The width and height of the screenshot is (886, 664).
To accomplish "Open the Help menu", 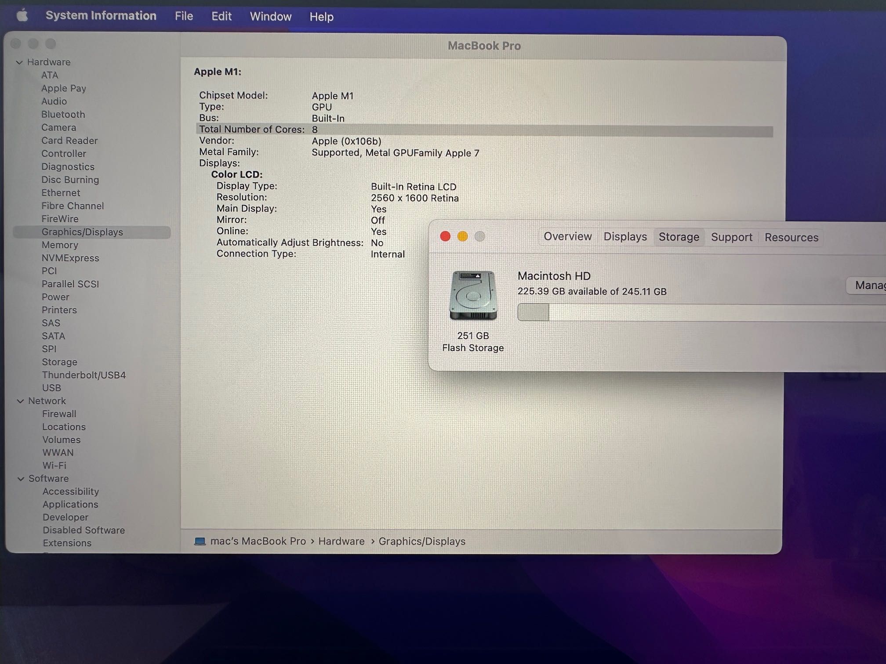I will tap(321, 17).
